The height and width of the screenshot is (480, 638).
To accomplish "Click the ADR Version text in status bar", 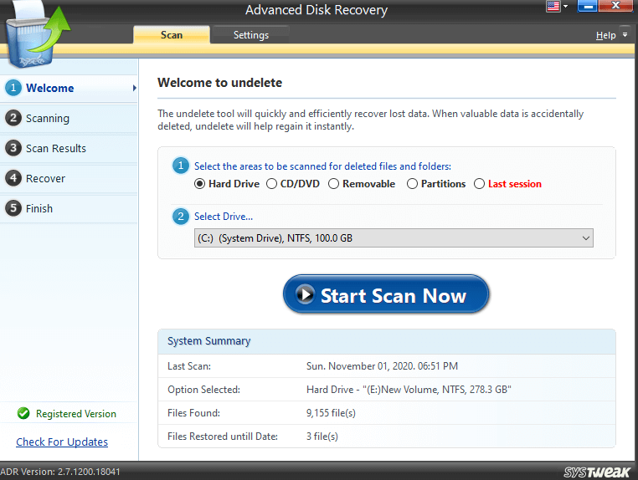I will 60,472.
